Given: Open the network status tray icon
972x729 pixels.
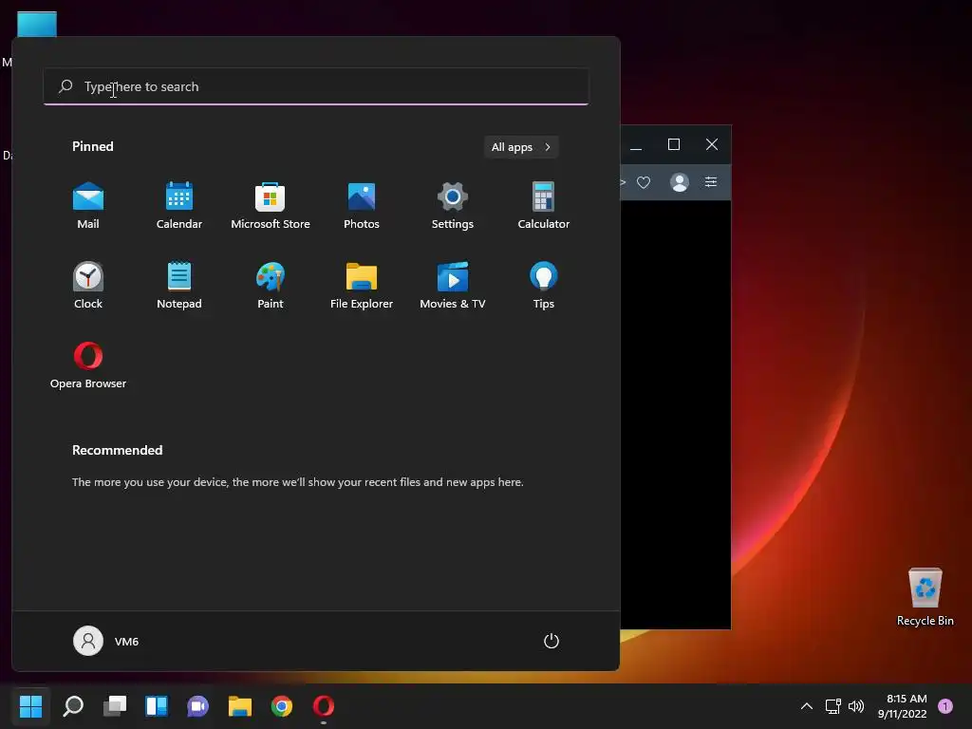Looking at the screenshot, I should (x=833, y=705).
